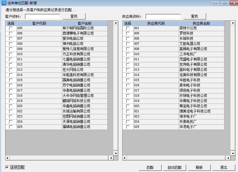This screenshot has height=172, width=238.
Task: Exit with the 退出 button
Action: pyautogui.click(x=224, y=167)
